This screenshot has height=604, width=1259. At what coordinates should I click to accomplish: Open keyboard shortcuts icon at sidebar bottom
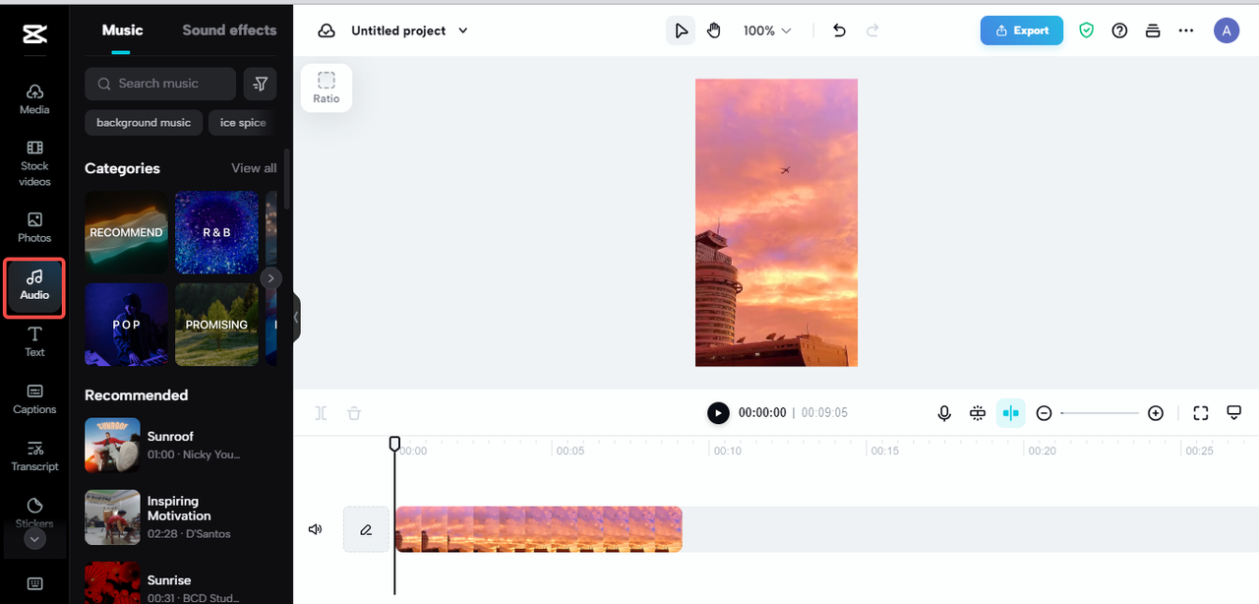click(x=34, y=583)
